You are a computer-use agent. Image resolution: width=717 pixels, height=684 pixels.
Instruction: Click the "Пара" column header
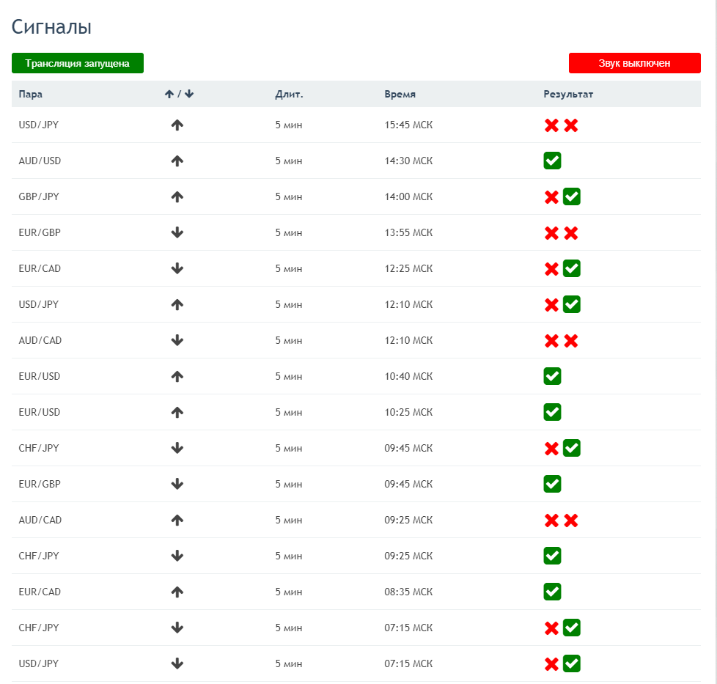31,94
